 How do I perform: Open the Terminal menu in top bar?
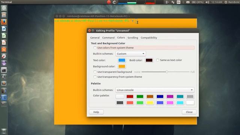pos(6,2)
